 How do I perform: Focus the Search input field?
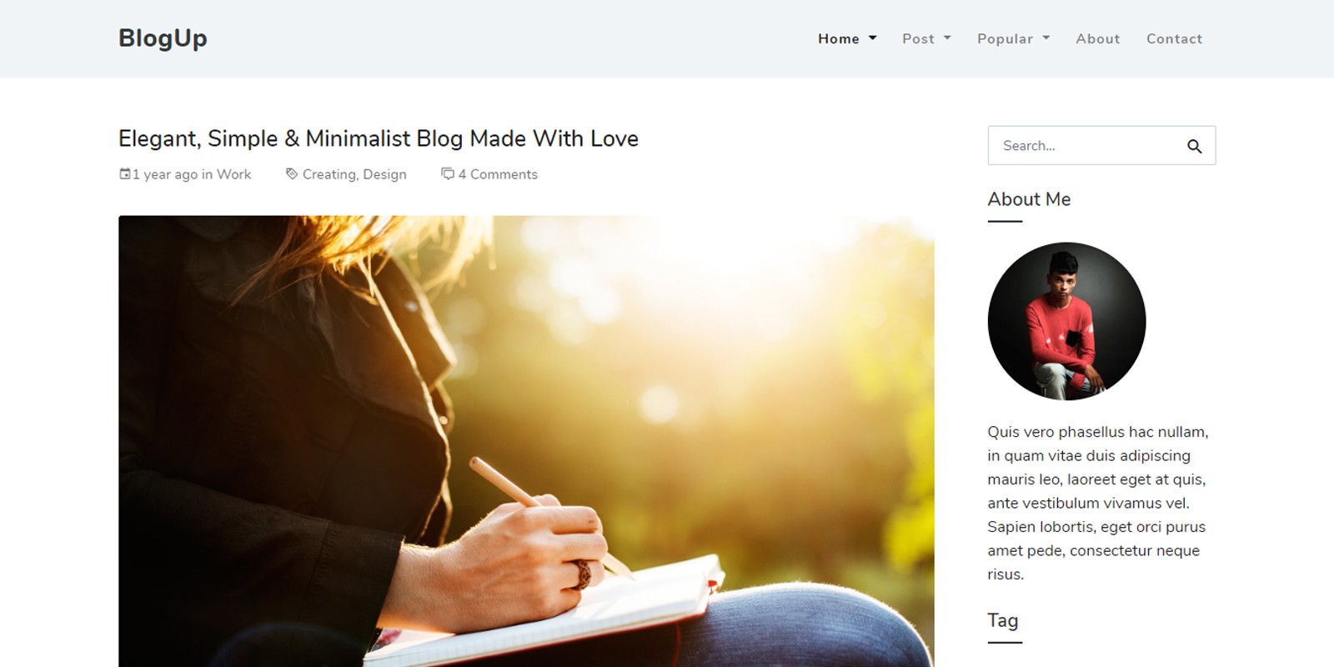click(1084, 146)
